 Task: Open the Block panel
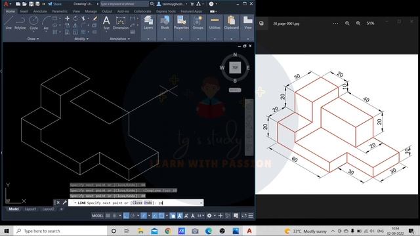tap(165, 22)
